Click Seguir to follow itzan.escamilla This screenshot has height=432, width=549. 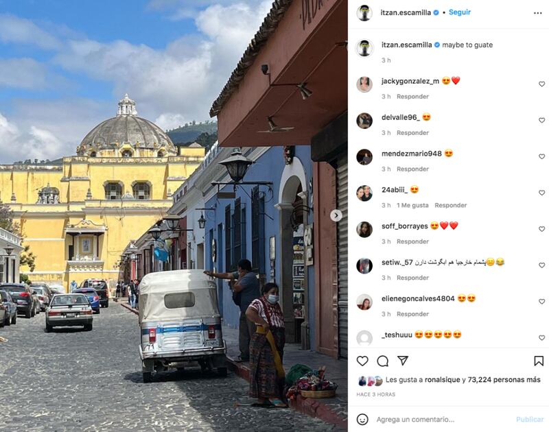(x=460, y=12)
